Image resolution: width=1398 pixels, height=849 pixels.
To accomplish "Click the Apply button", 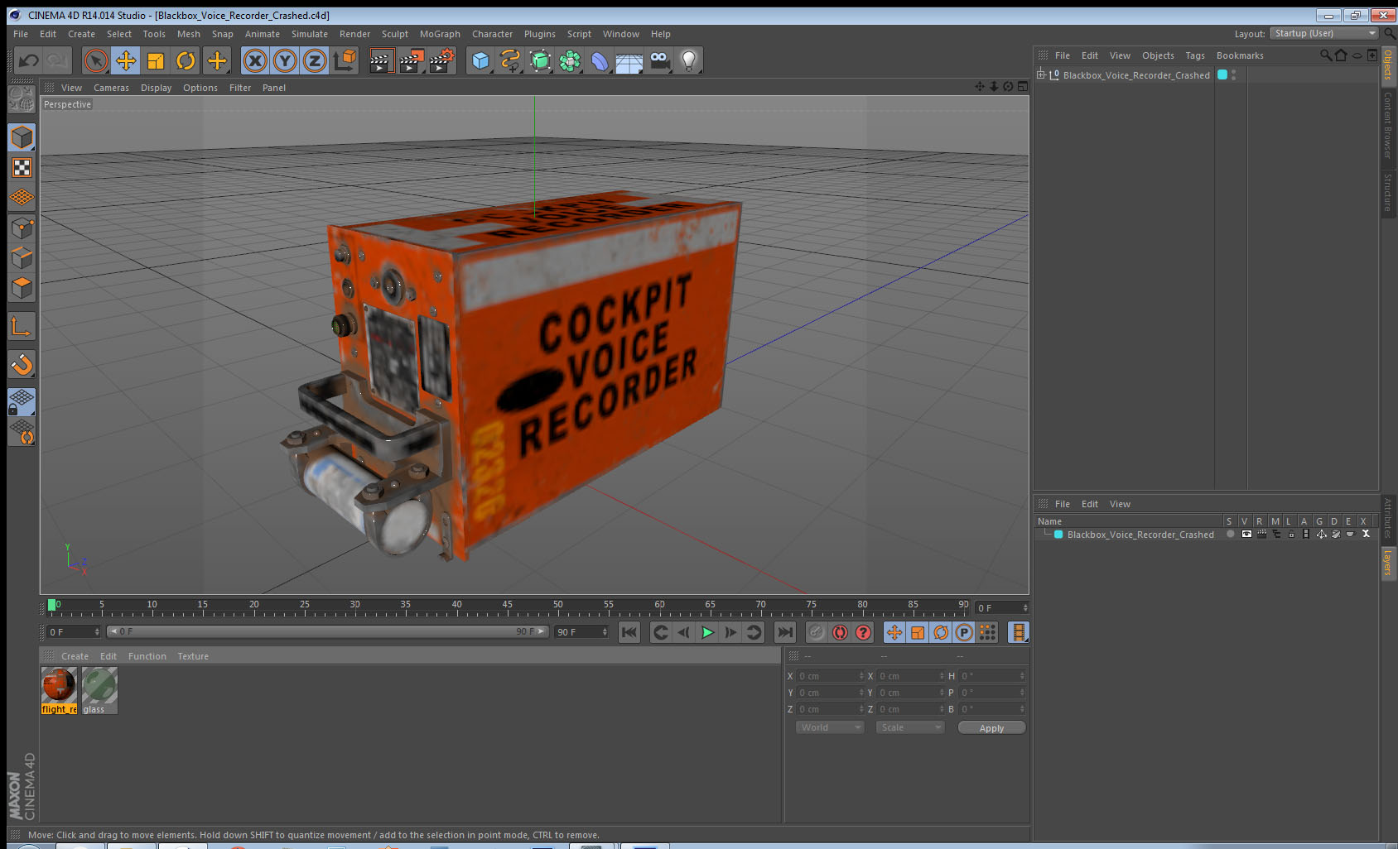I will point(991,727).
